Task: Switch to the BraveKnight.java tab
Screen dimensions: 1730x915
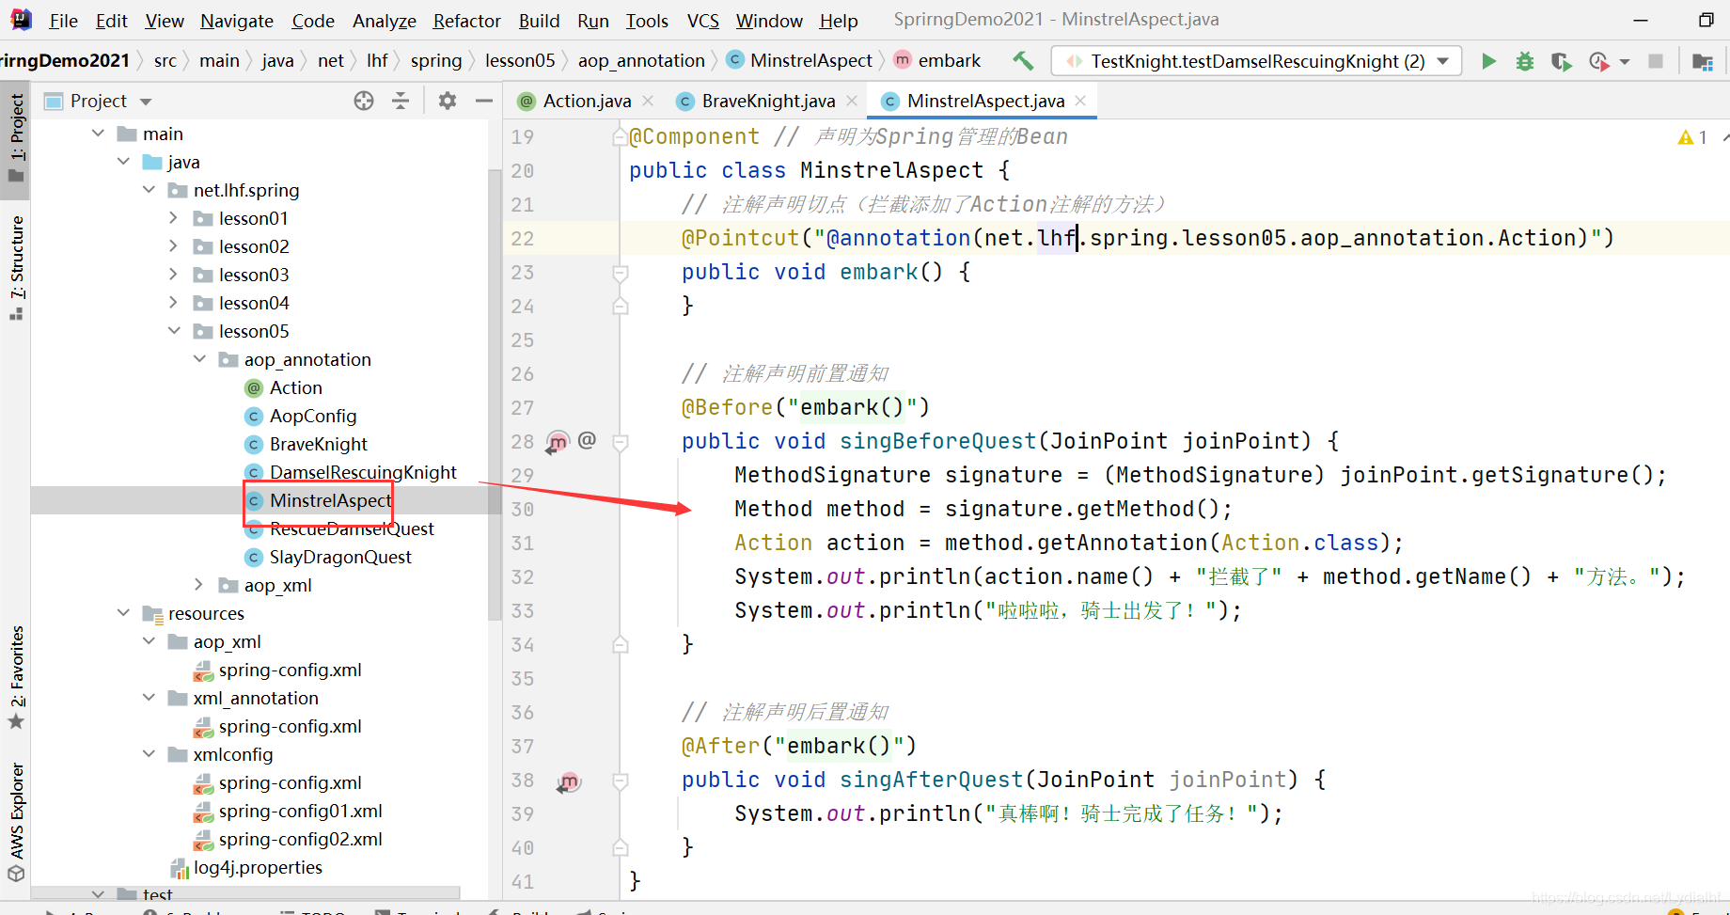Action: click(768, 101)
